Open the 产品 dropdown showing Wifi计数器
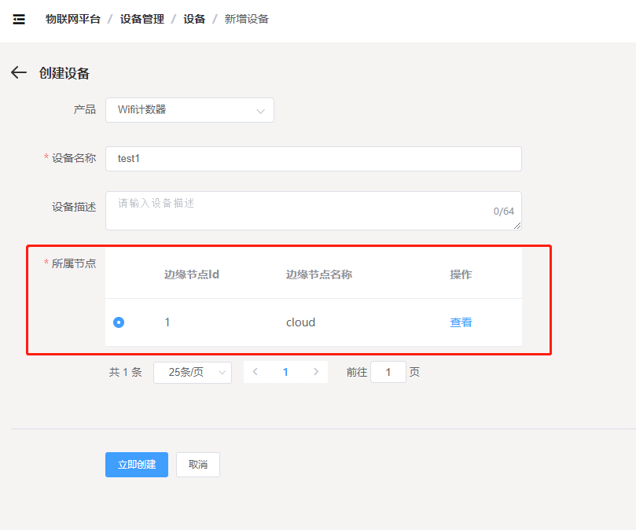Screen dimensions: 636x530 [189, 110]
